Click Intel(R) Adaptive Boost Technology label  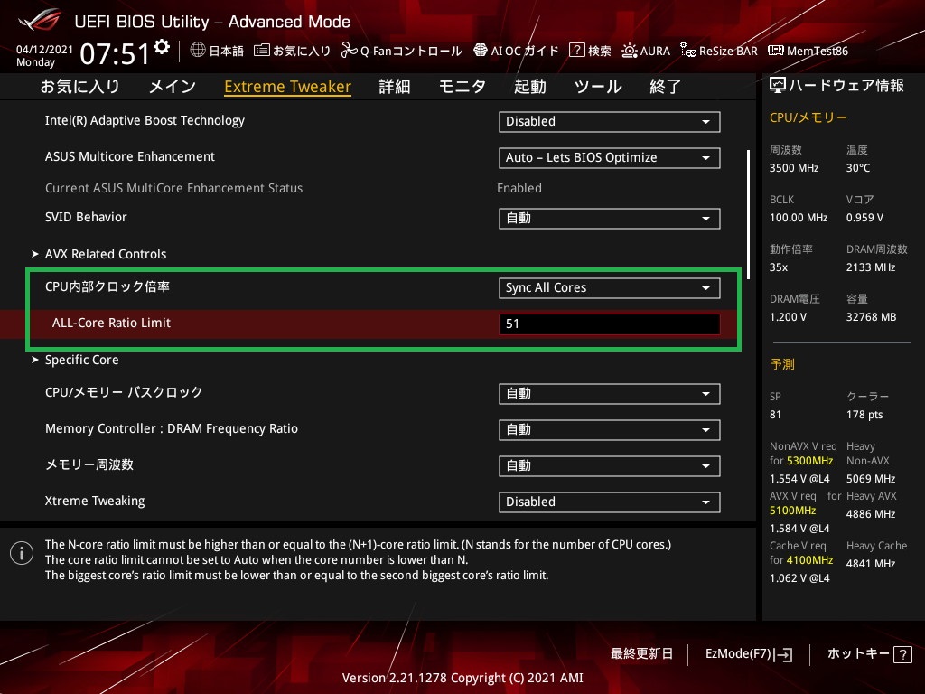point(145,120)
